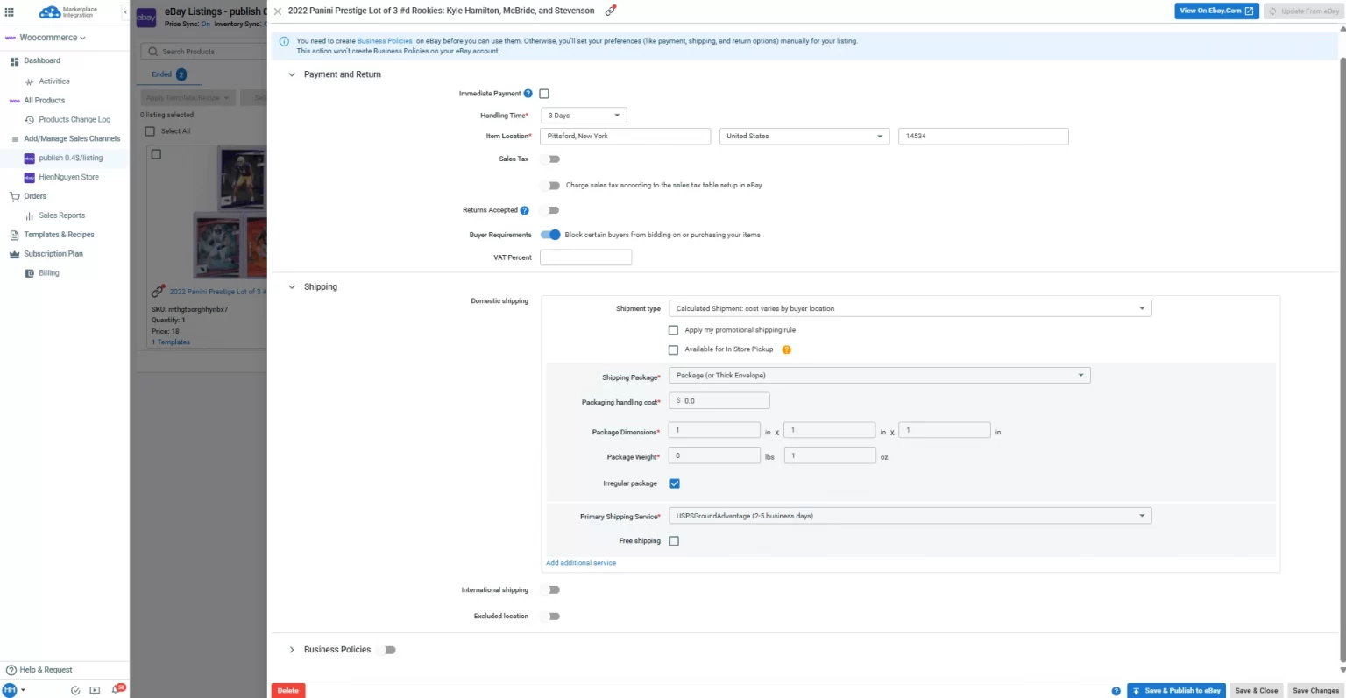Check the Immediate Payment checkbox

tap(544, 94)
